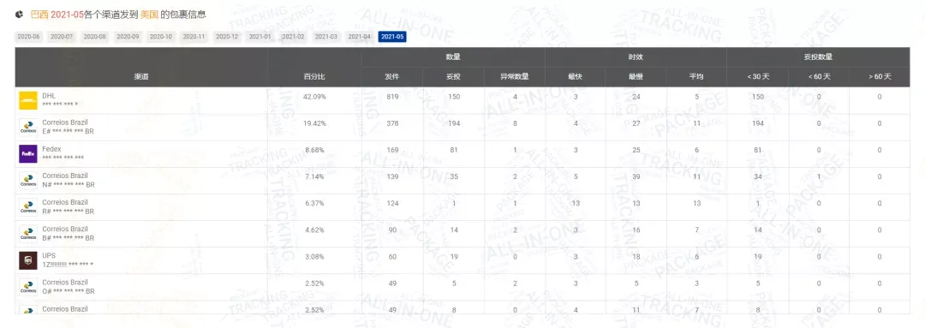Open the 2021-04 month tab
The width and height of the screenshot is (925, 328).
point(359,37)
